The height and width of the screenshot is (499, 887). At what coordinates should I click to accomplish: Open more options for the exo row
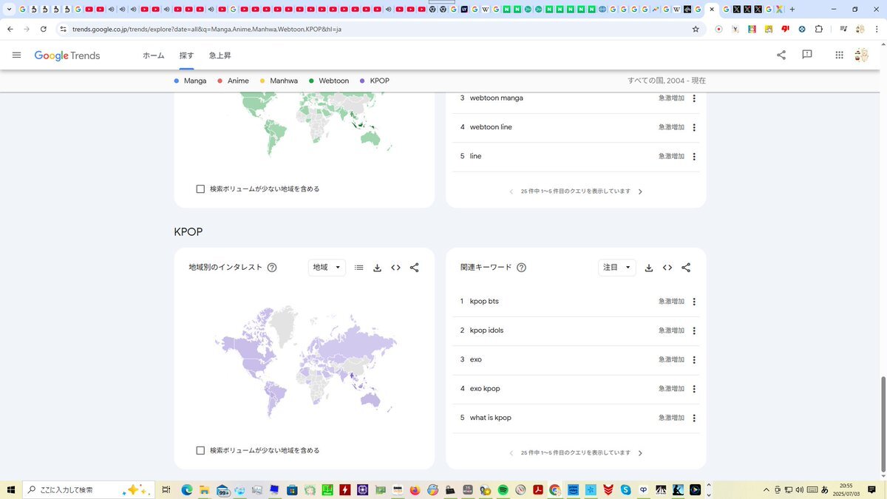point(694,360)
